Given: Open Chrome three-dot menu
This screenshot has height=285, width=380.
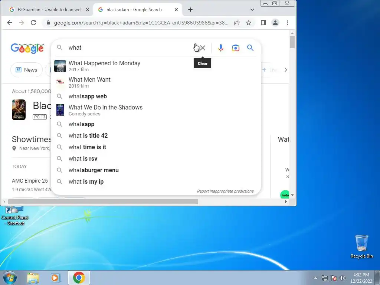Looking at the screenshot, I should (288, 23).
